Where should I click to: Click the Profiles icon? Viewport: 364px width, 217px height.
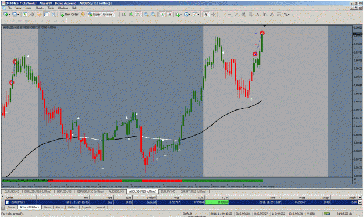[x=15, y=15]
